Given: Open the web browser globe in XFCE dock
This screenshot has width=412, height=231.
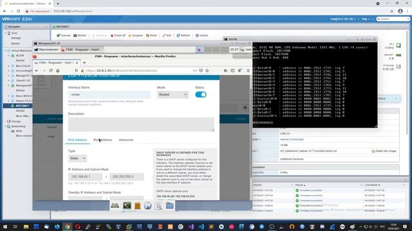Looking at the screenshot, I should pos(147,205).
